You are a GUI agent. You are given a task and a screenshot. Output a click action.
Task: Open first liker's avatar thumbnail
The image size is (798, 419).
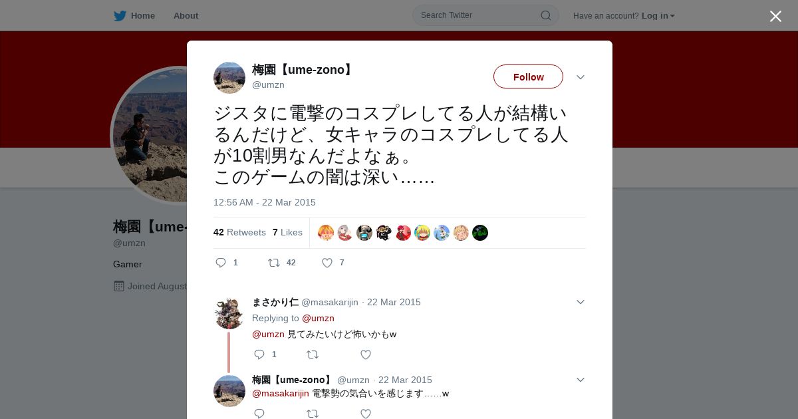326,233
